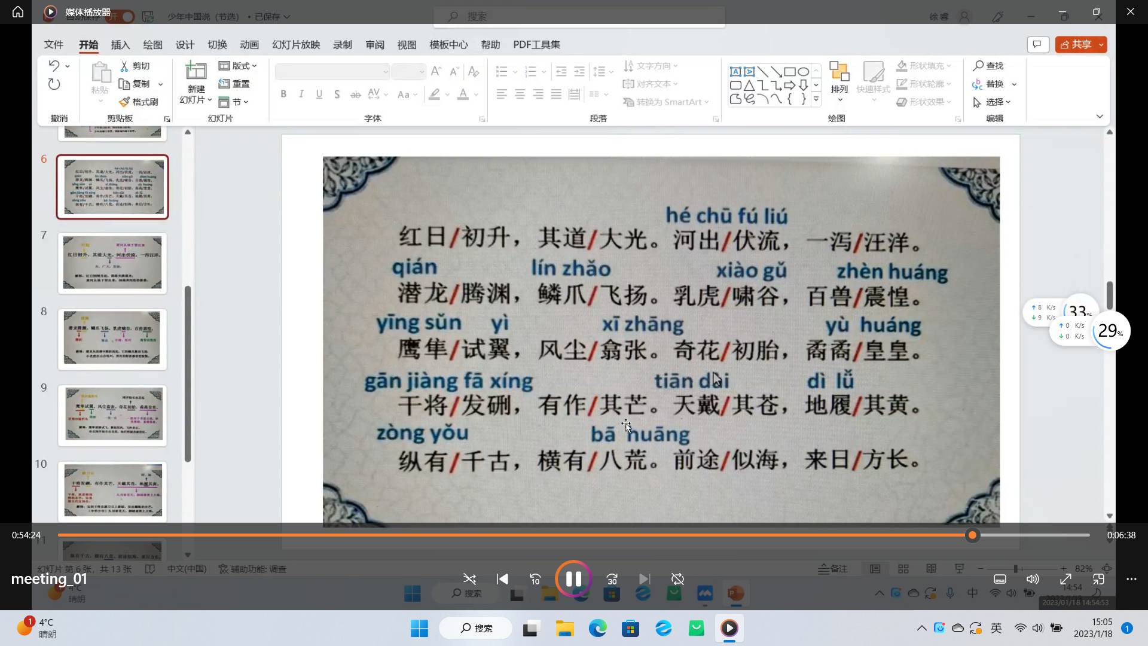Click the 重置 reset button
Screen dimensions: 1148x646
(x=234, y=84)
